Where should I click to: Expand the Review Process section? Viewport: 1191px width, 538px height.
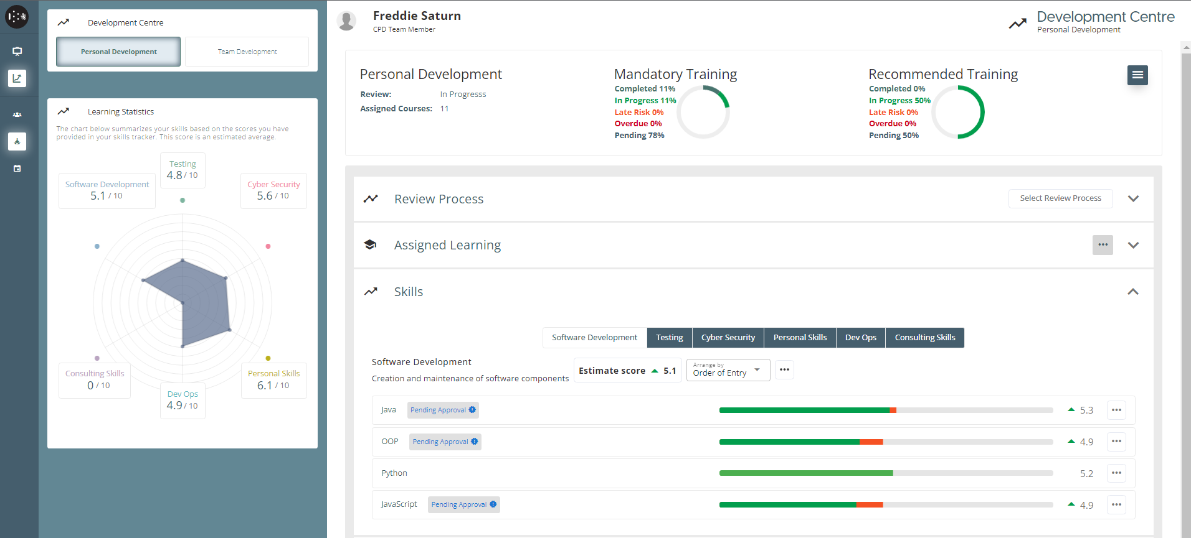[x=1133, y=199]
